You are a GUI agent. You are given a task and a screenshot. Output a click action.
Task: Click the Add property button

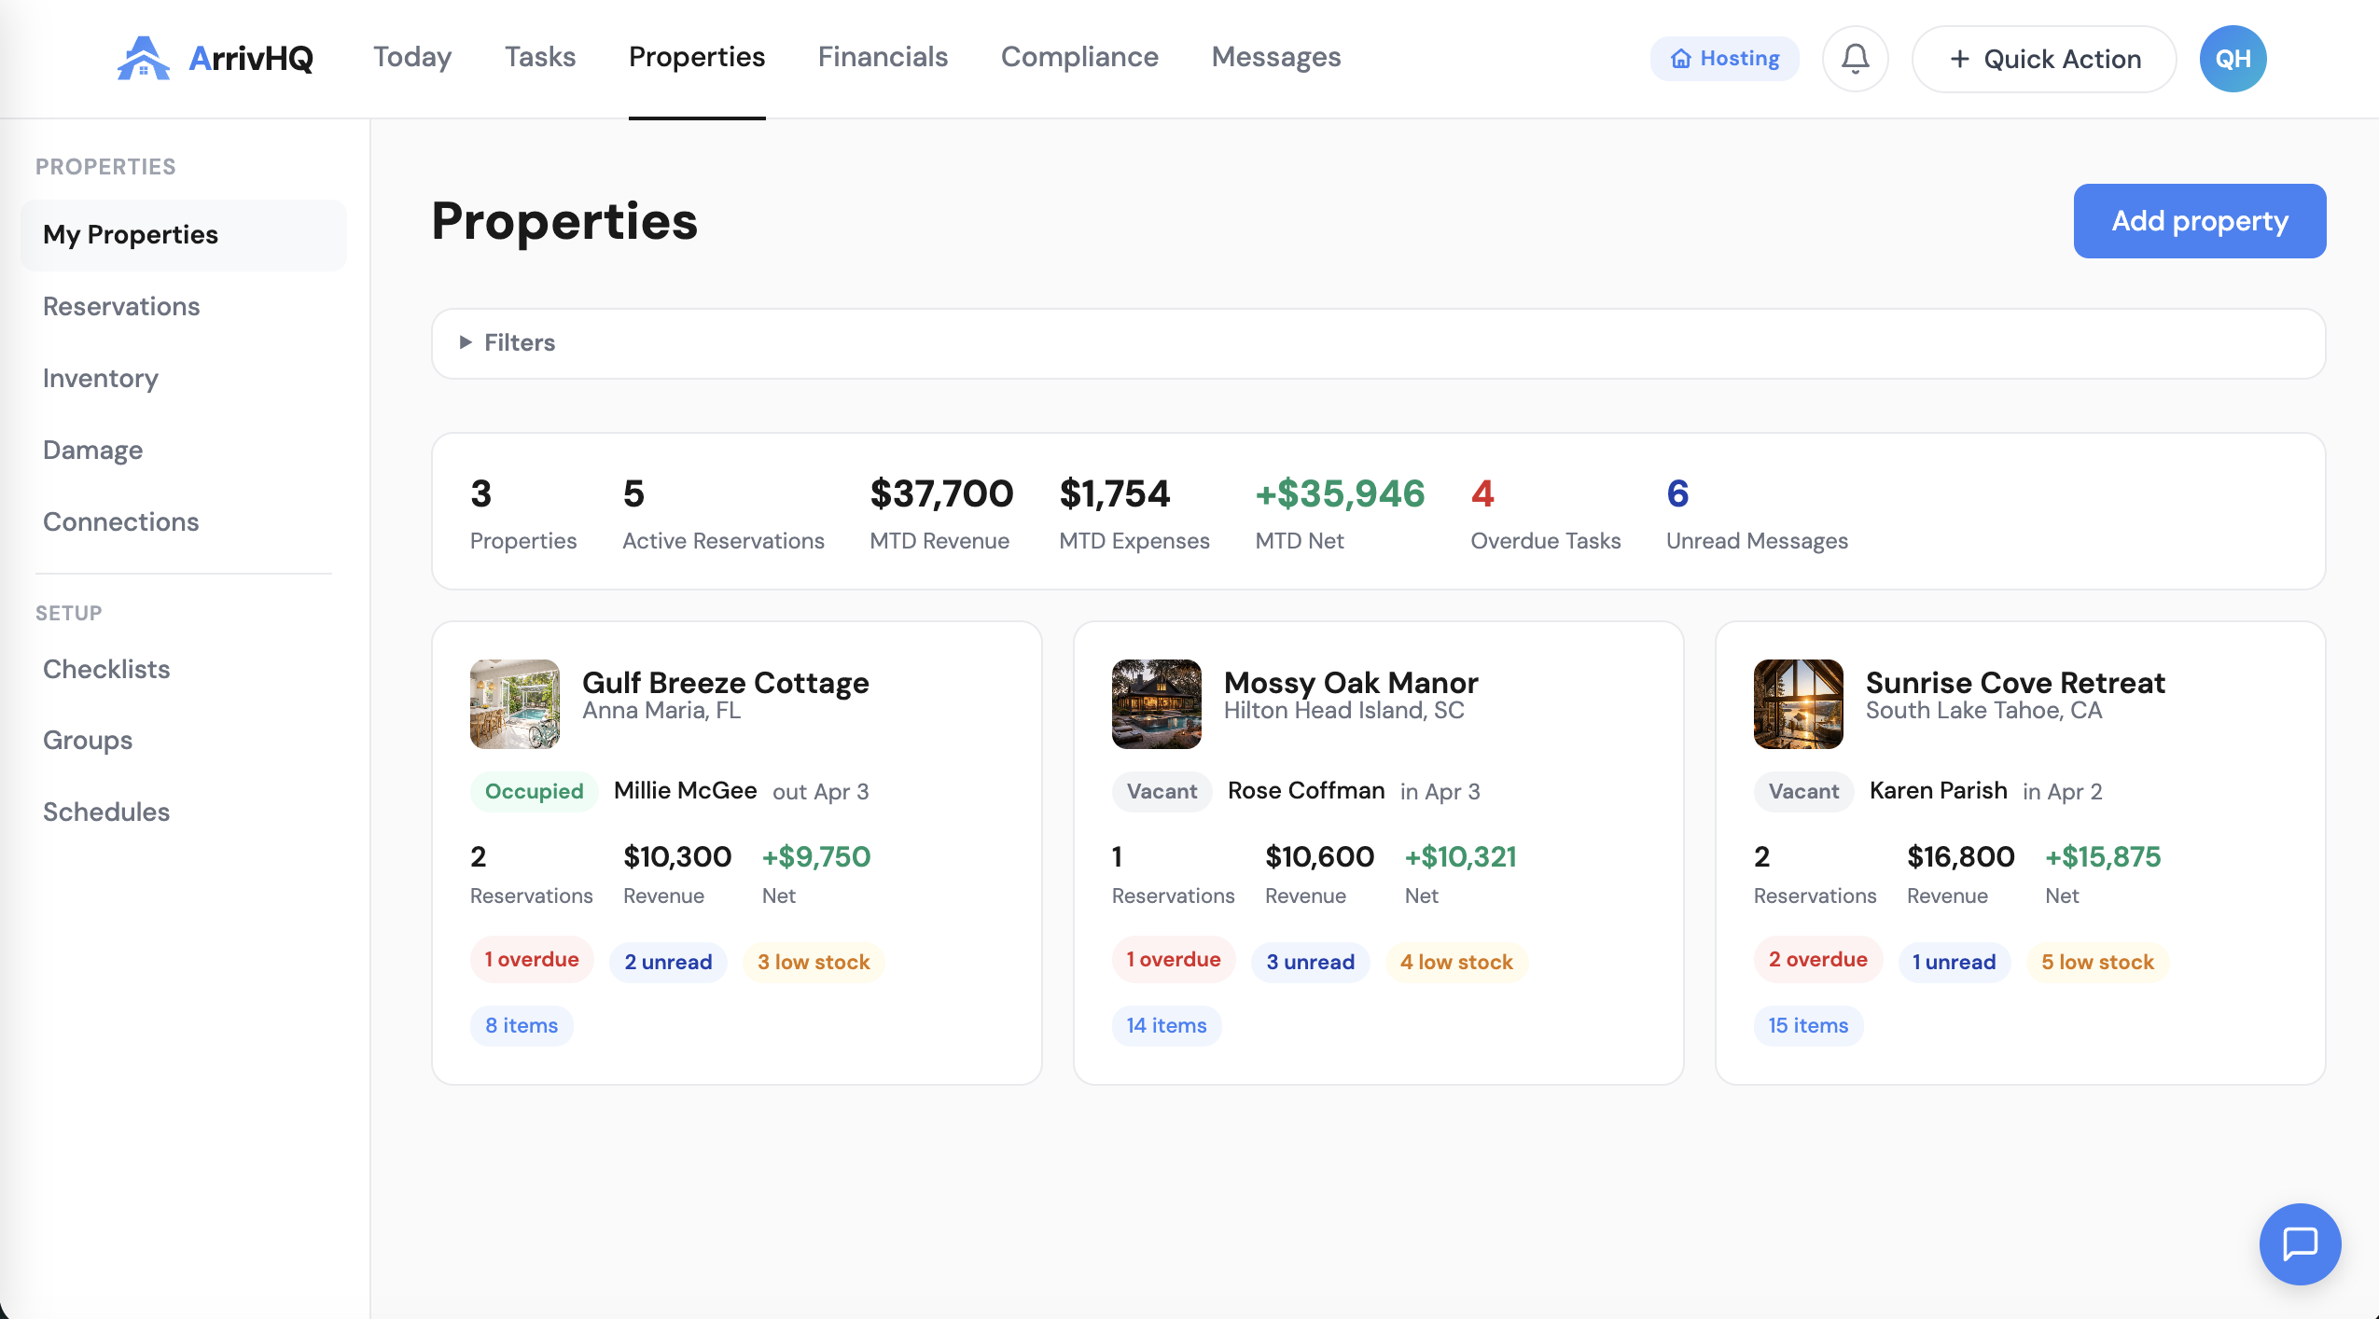click(2198, 220)
